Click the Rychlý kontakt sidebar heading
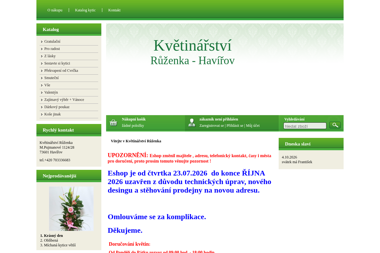The image size is (380, 253). (58, 130)
